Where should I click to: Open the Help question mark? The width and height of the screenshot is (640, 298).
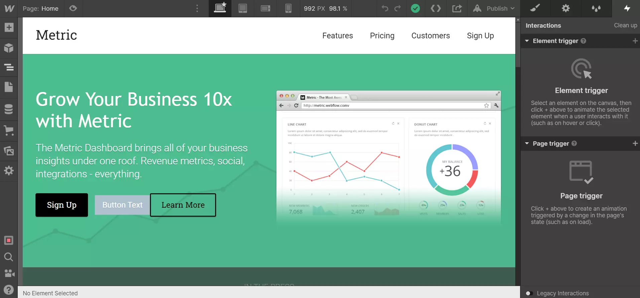point(9,290)
